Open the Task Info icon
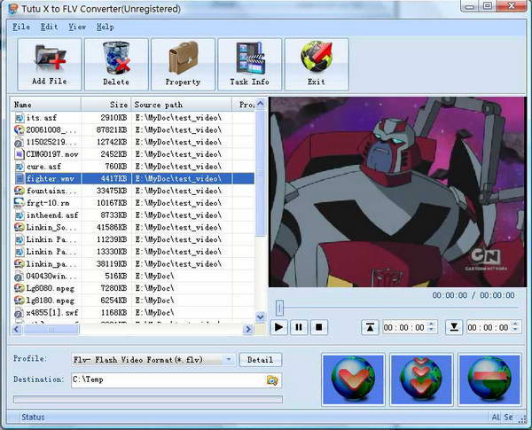The width and height of the screenshot is (532, 430). click(x=250, y=64)
